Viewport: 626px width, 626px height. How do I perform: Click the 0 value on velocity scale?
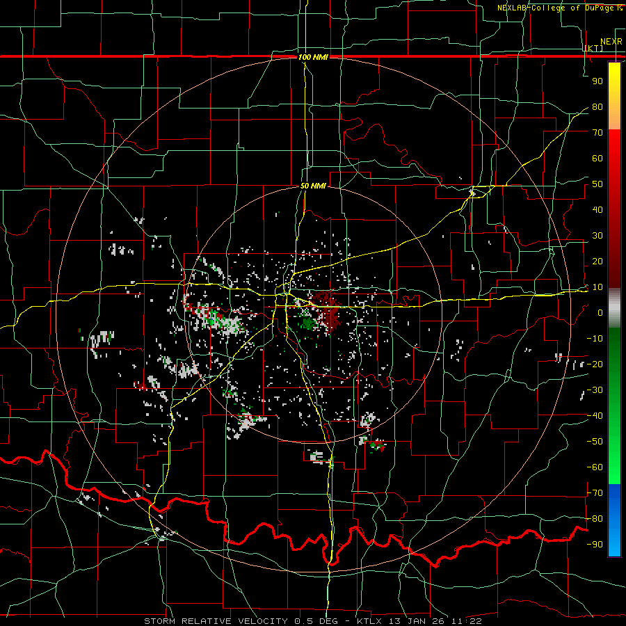pyautogui.click(x=600, y=313)
